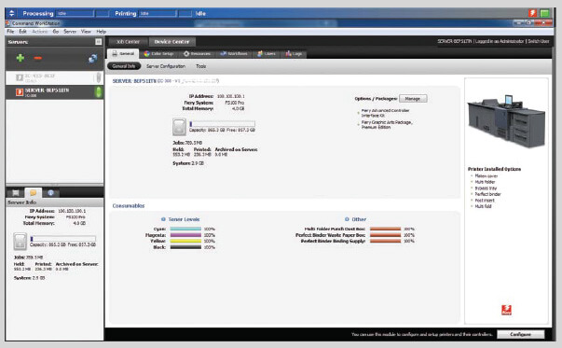Click the Configure button at the bottom right
Image resolution: width=562 pixels, height=348 pixels.
coord(520,334)
